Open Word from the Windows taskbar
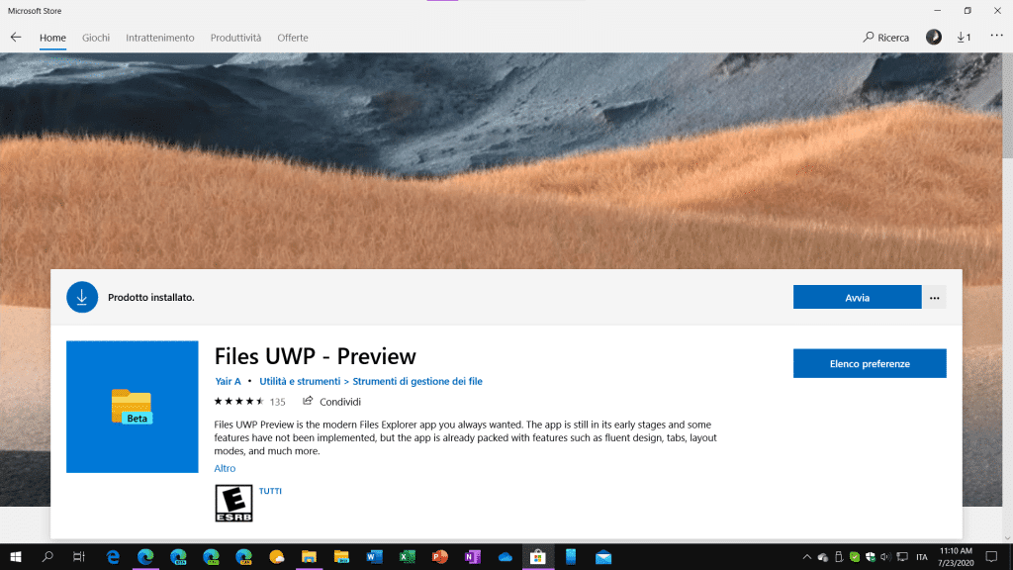This screenshot has height=570, width=1013. click(x=374, y=557)
